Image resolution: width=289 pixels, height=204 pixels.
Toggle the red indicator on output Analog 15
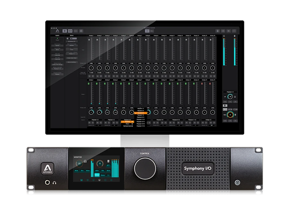(202, 84)
